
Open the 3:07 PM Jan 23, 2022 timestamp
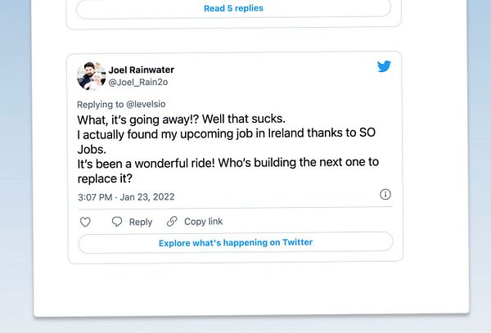click(126, 197)
